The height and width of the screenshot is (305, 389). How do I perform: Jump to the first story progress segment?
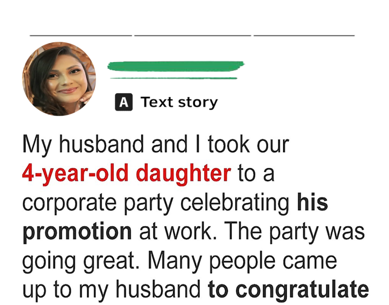81,36
